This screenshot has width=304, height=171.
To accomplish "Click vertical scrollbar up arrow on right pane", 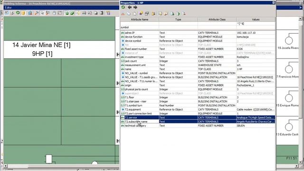I will [x=300, y=19].
